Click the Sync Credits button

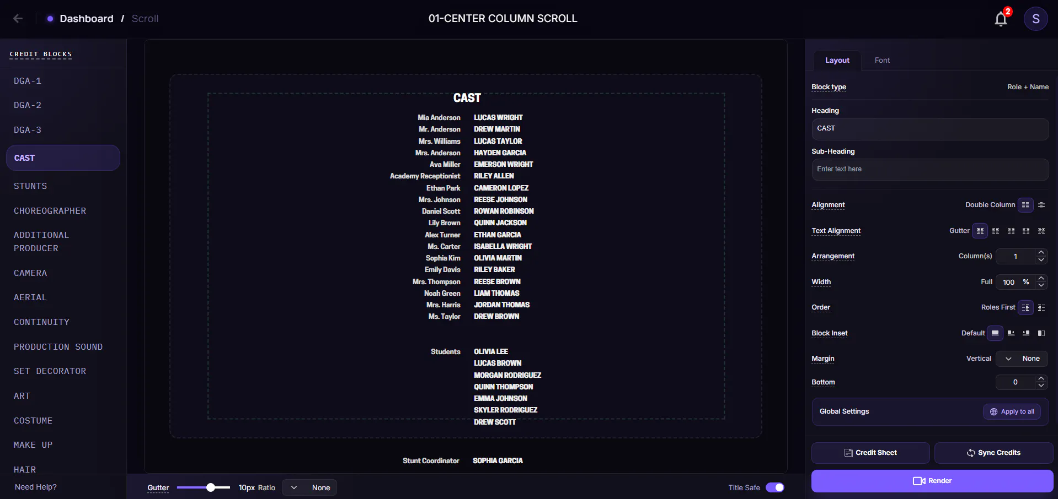(993, 453)
